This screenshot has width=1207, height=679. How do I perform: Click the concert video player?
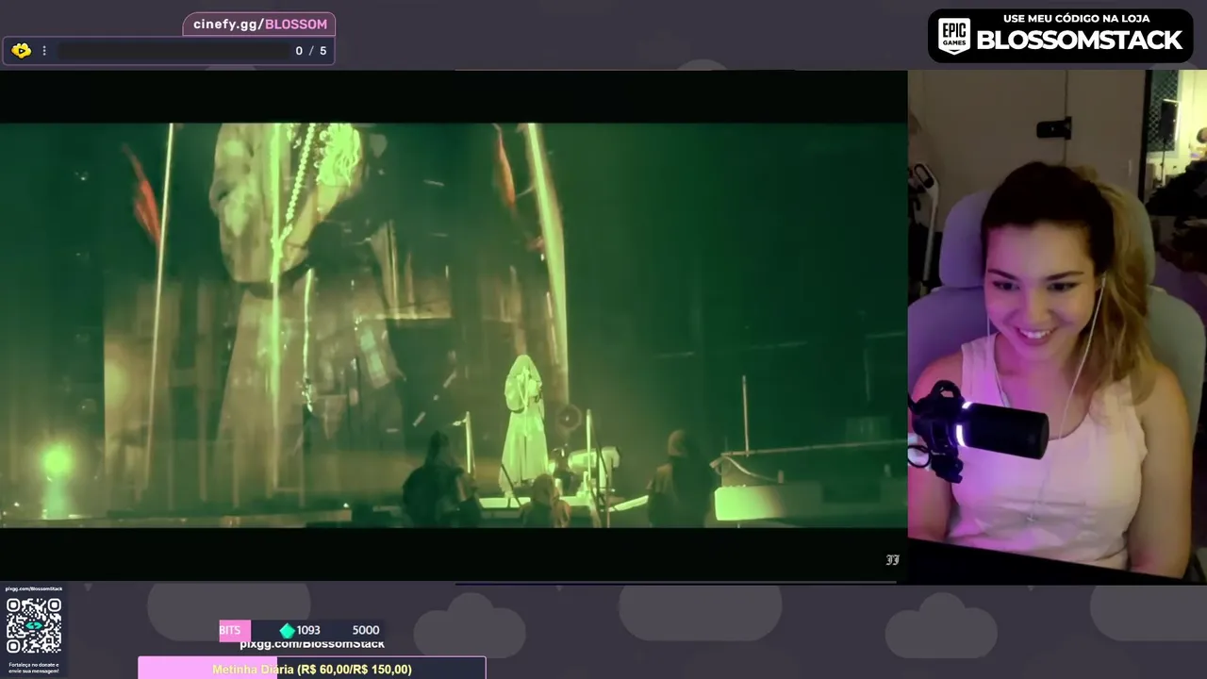[454, 325]
